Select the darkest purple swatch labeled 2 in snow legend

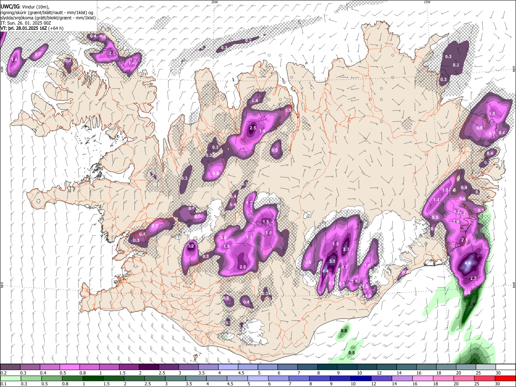148,367
